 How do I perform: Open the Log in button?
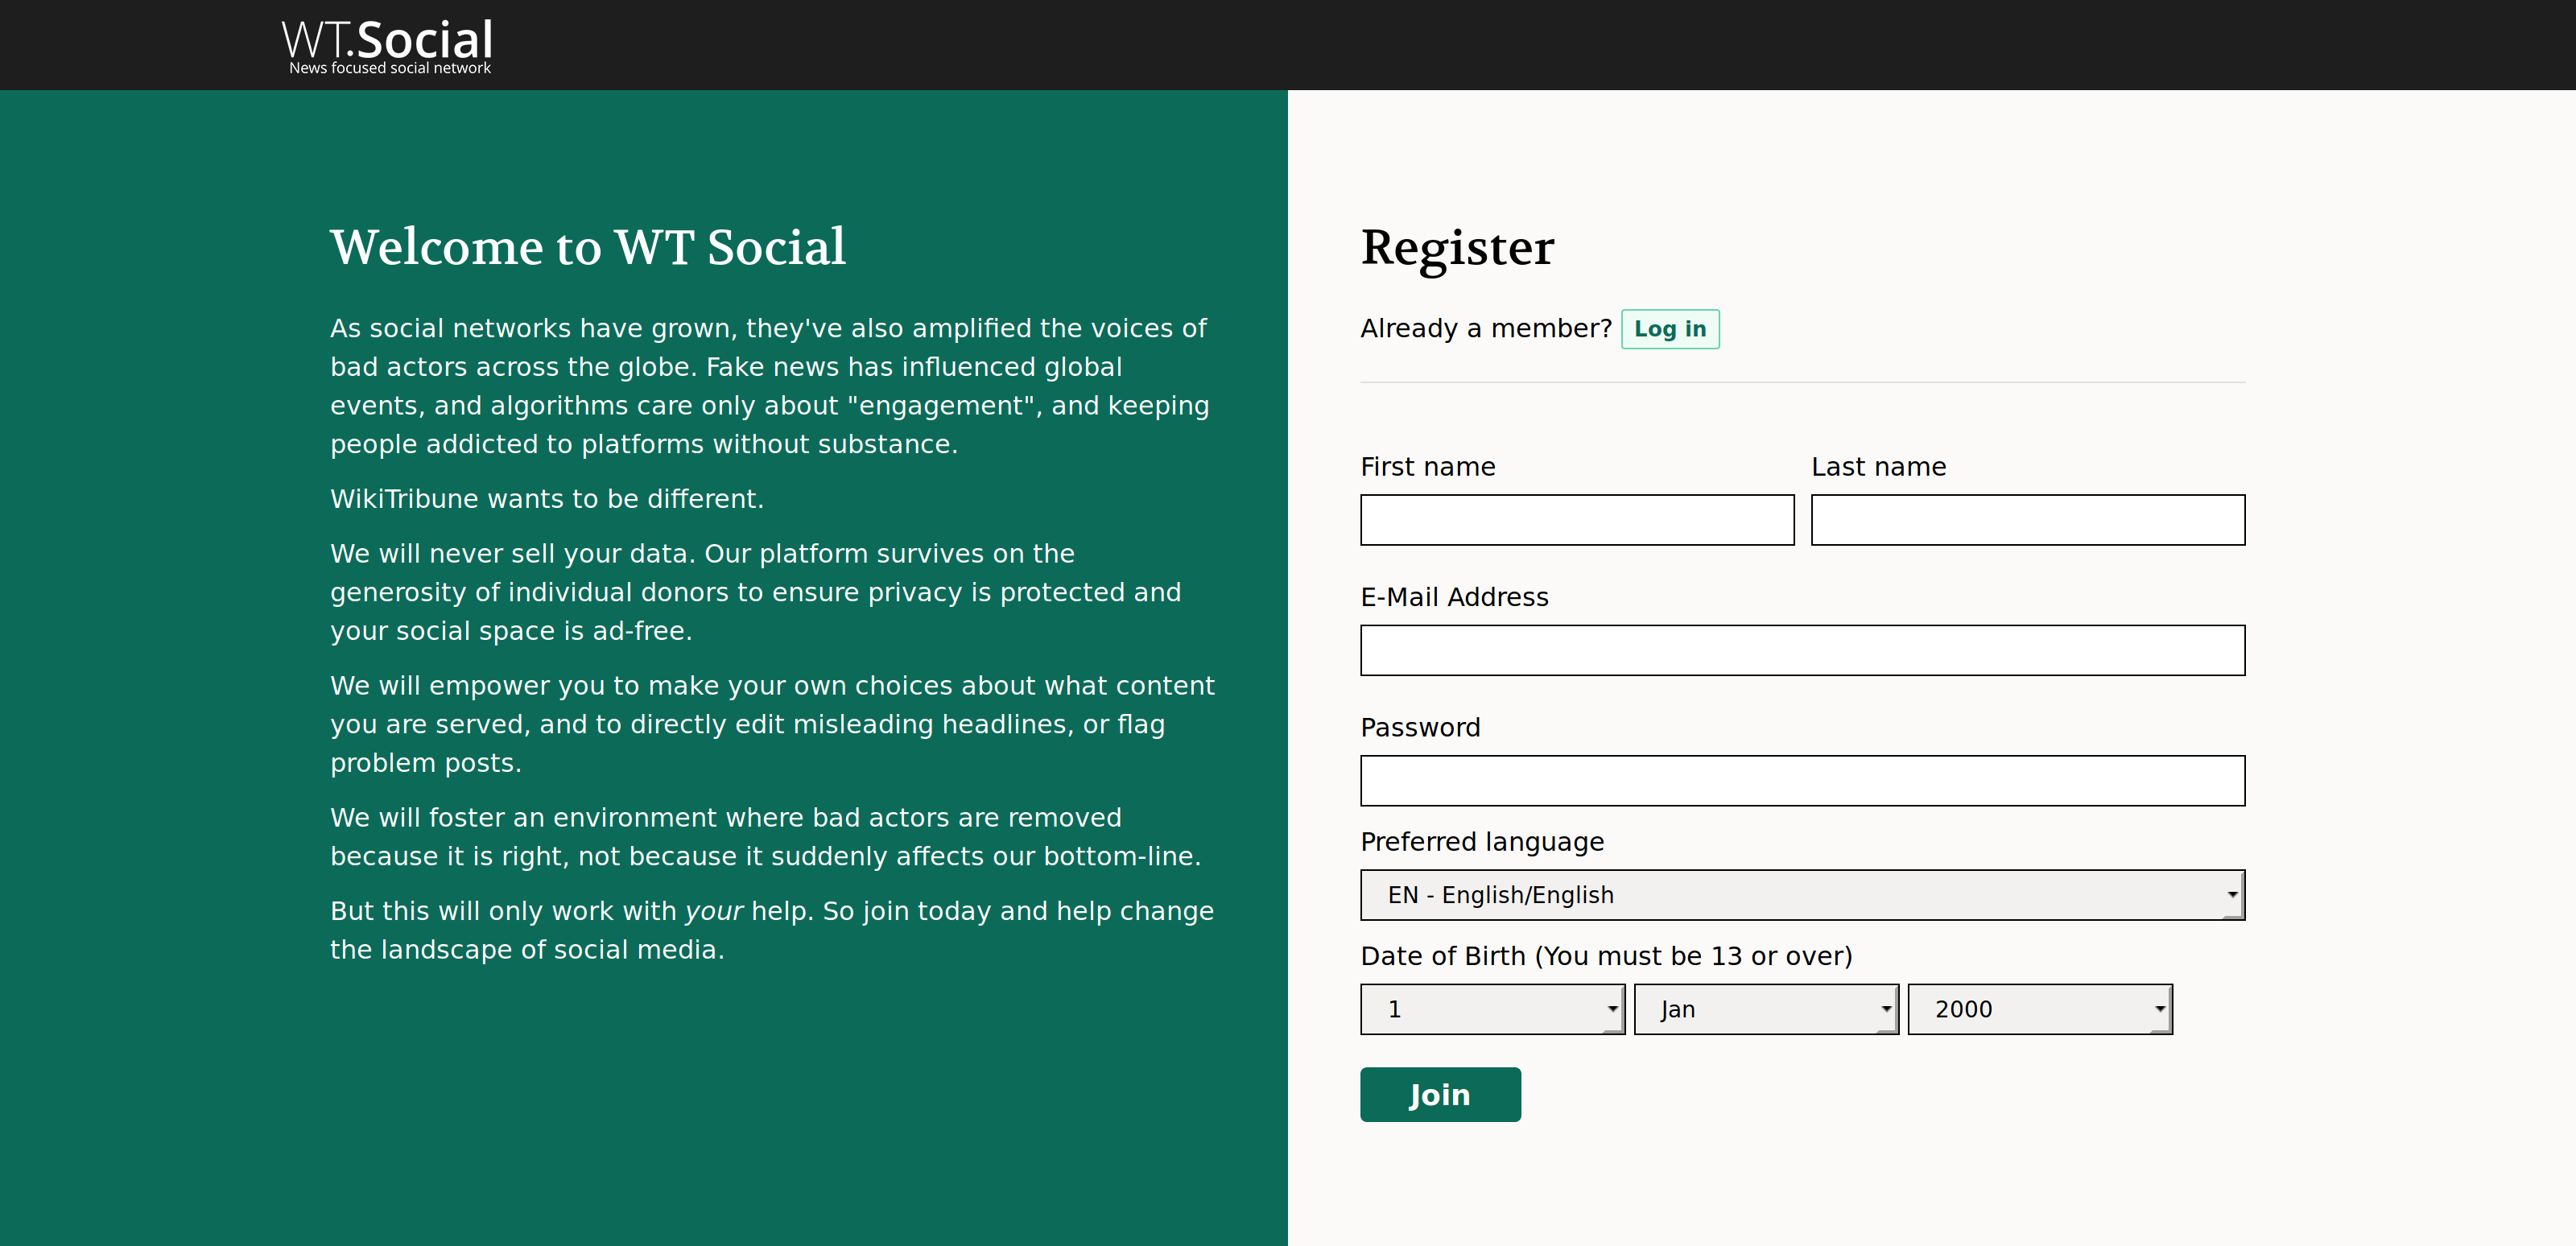click(1670, 329)
